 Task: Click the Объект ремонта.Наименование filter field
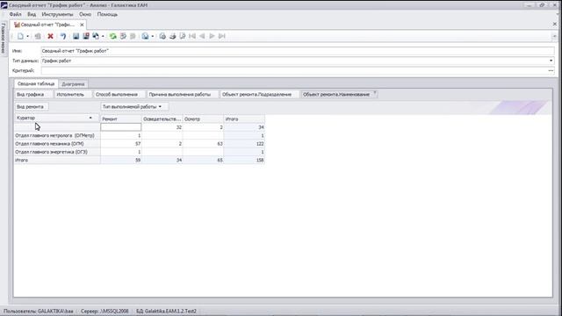click(339, 94)
